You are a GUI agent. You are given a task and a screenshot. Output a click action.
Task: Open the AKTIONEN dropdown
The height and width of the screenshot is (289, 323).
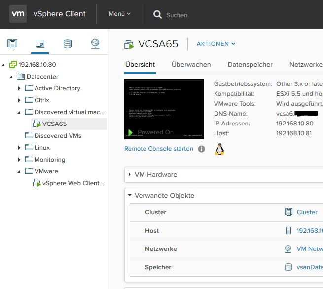tap(216, 44)
